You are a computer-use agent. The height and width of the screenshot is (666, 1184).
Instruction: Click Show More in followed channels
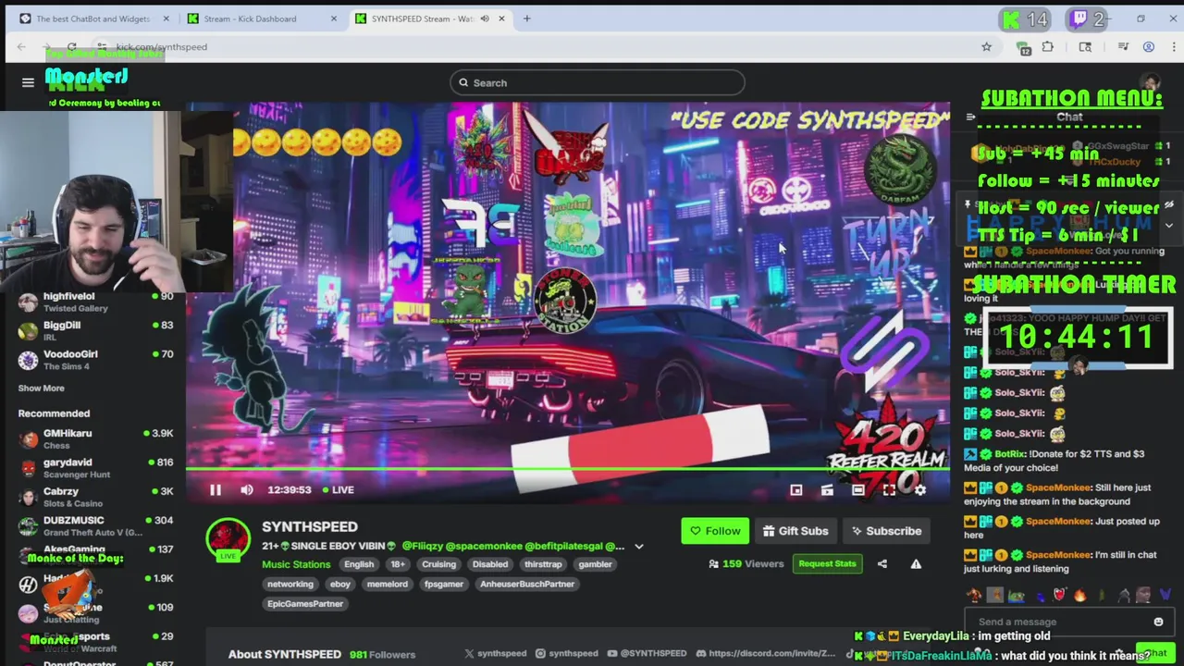42,388
